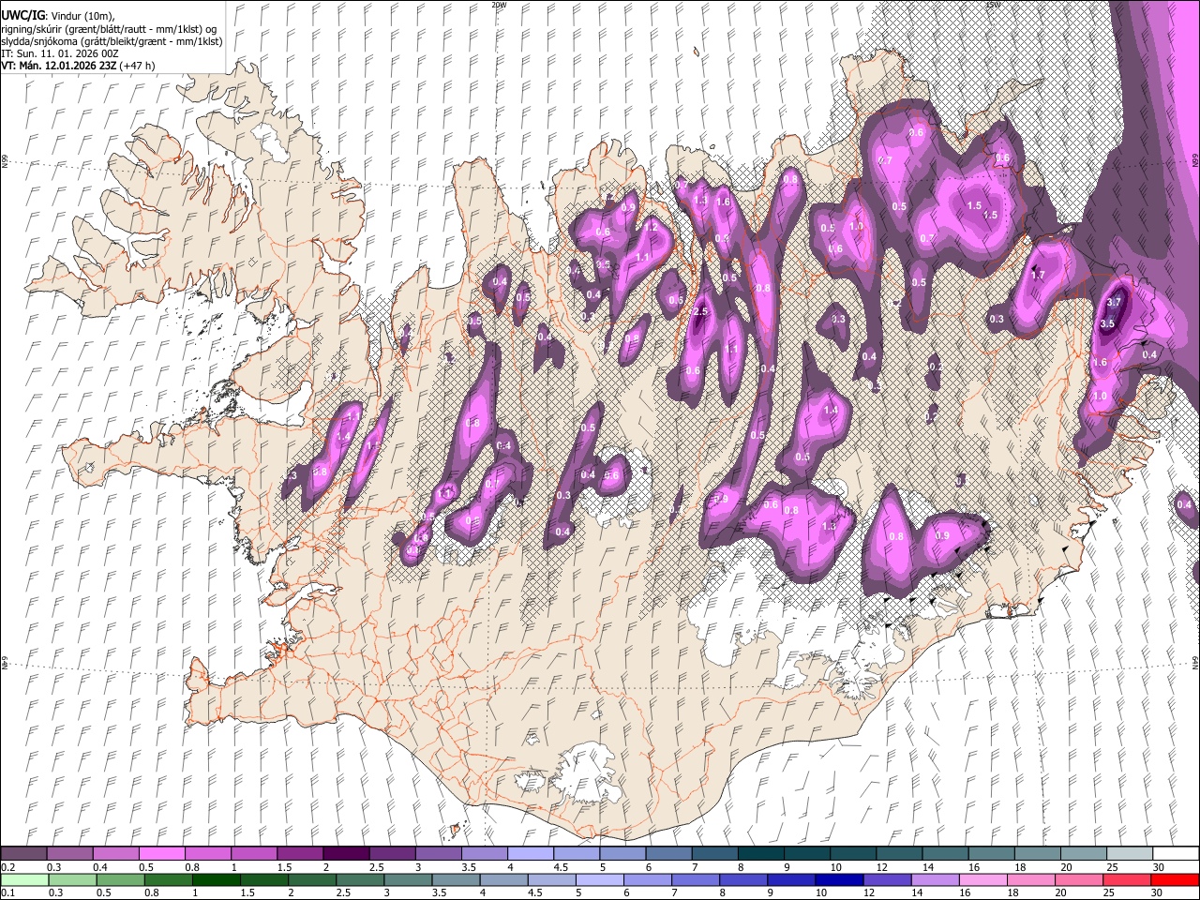Click the 3.7 snowfall value on the map
Image resolution: width=1200 pixels, height=900 pixels.
point(1114,302)
